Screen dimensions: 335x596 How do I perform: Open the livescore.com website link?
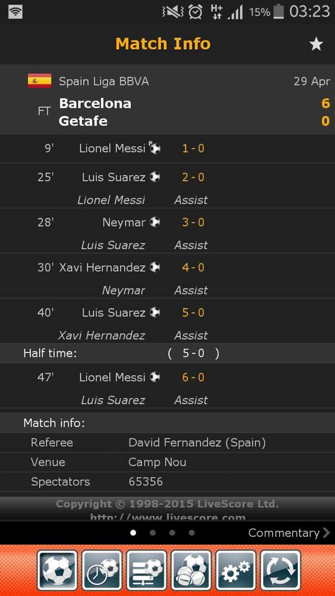coord(167,517)
